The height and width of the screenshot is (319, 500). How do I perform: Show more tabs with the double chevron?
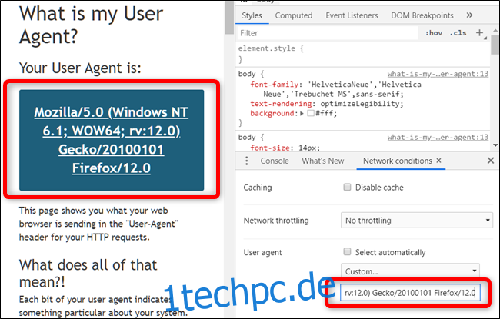[469, 15]
